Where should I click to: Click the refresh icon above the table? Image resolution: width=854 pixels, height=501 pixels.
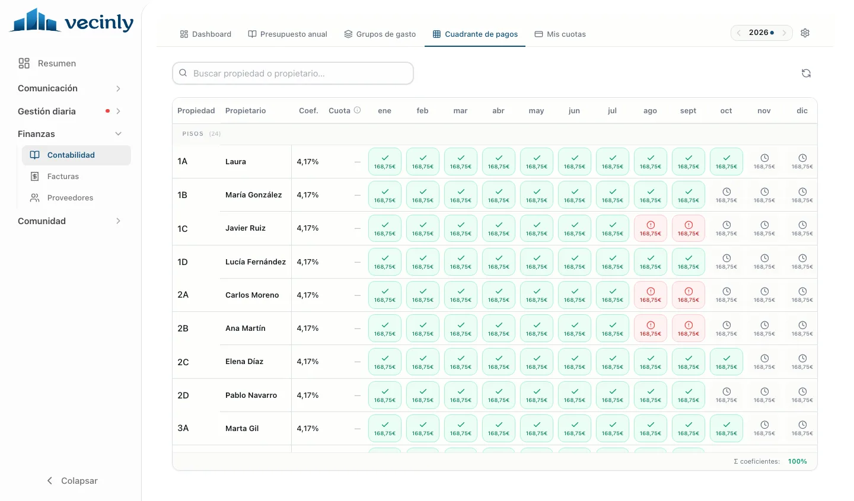click(x=806, y=74)
